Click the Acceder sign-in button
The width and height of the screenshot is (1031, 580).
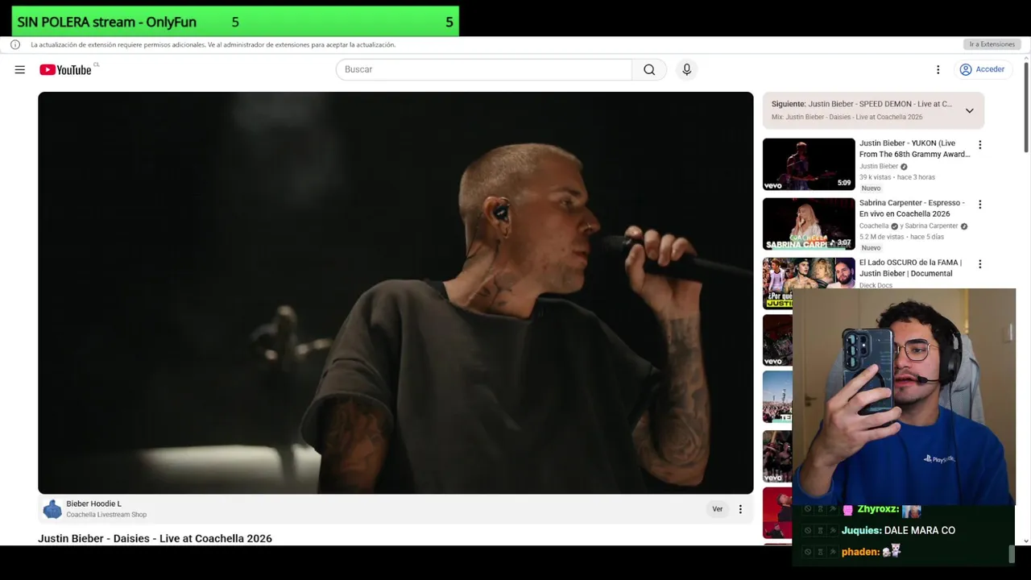(x=982, y=69)
